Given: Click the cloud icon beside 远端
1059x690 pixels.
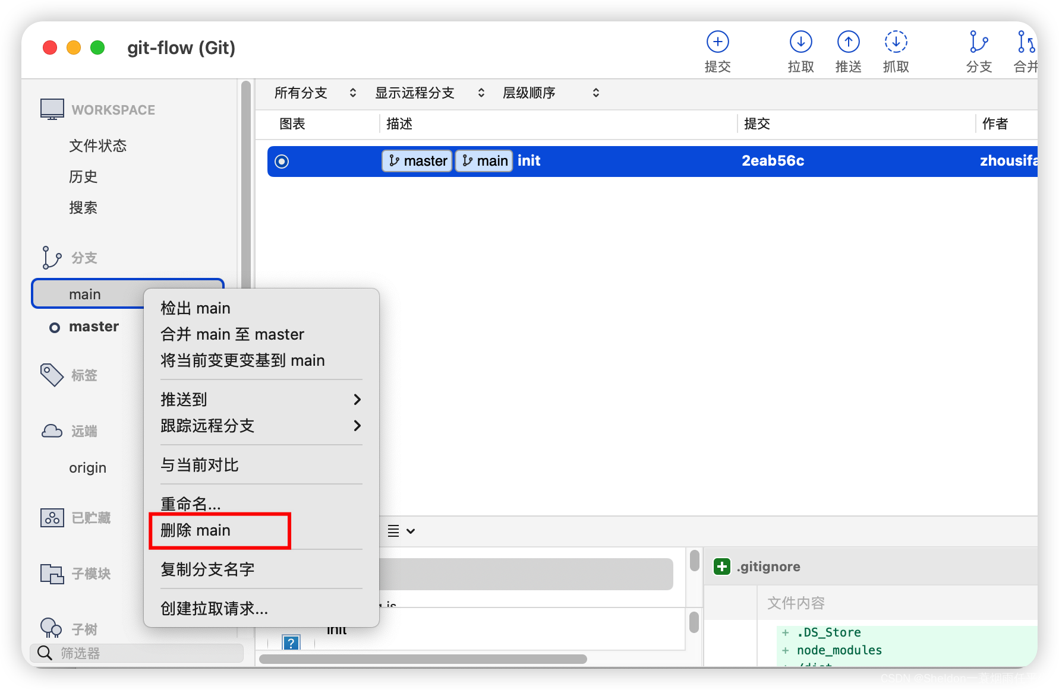Looking at the screenshot, I should [52, 431].
